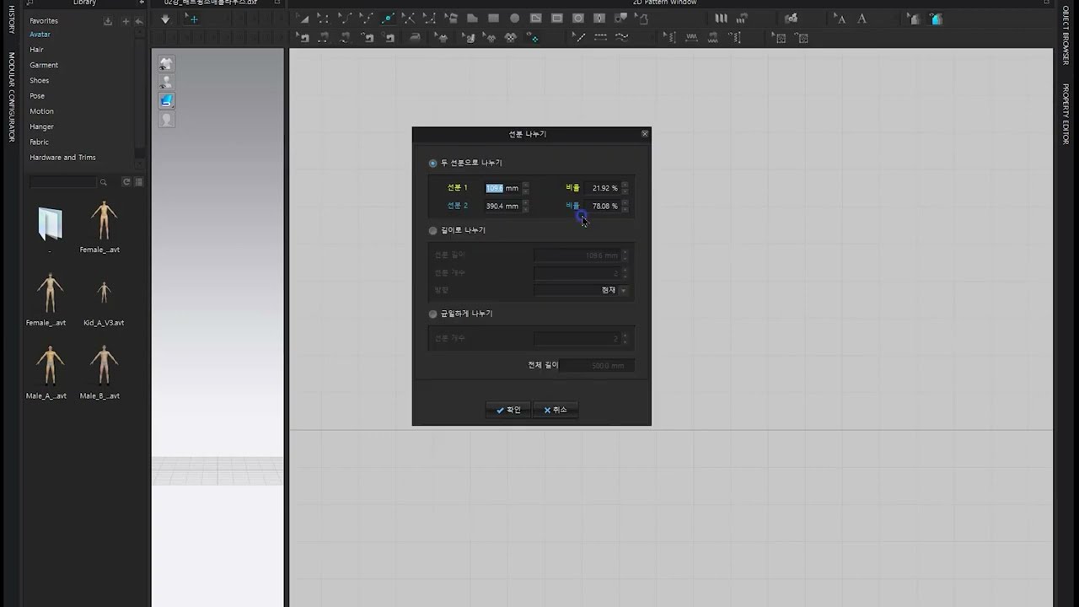1079x607 pixels.
Task: Switch library to list view icon
Action: [x=139, y=182]
